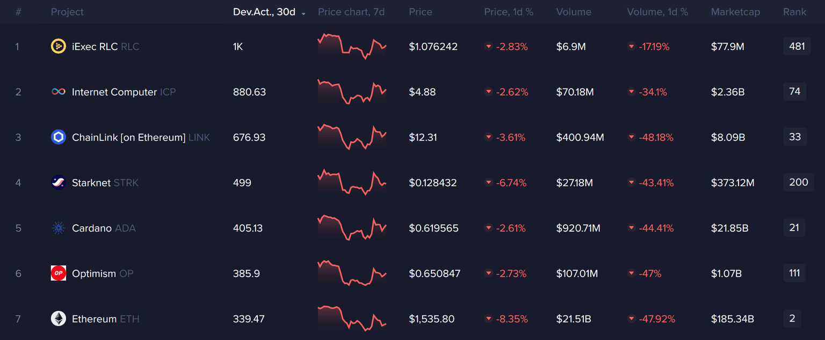
Task: Click the Cardano logo icon
Action: 58,228
